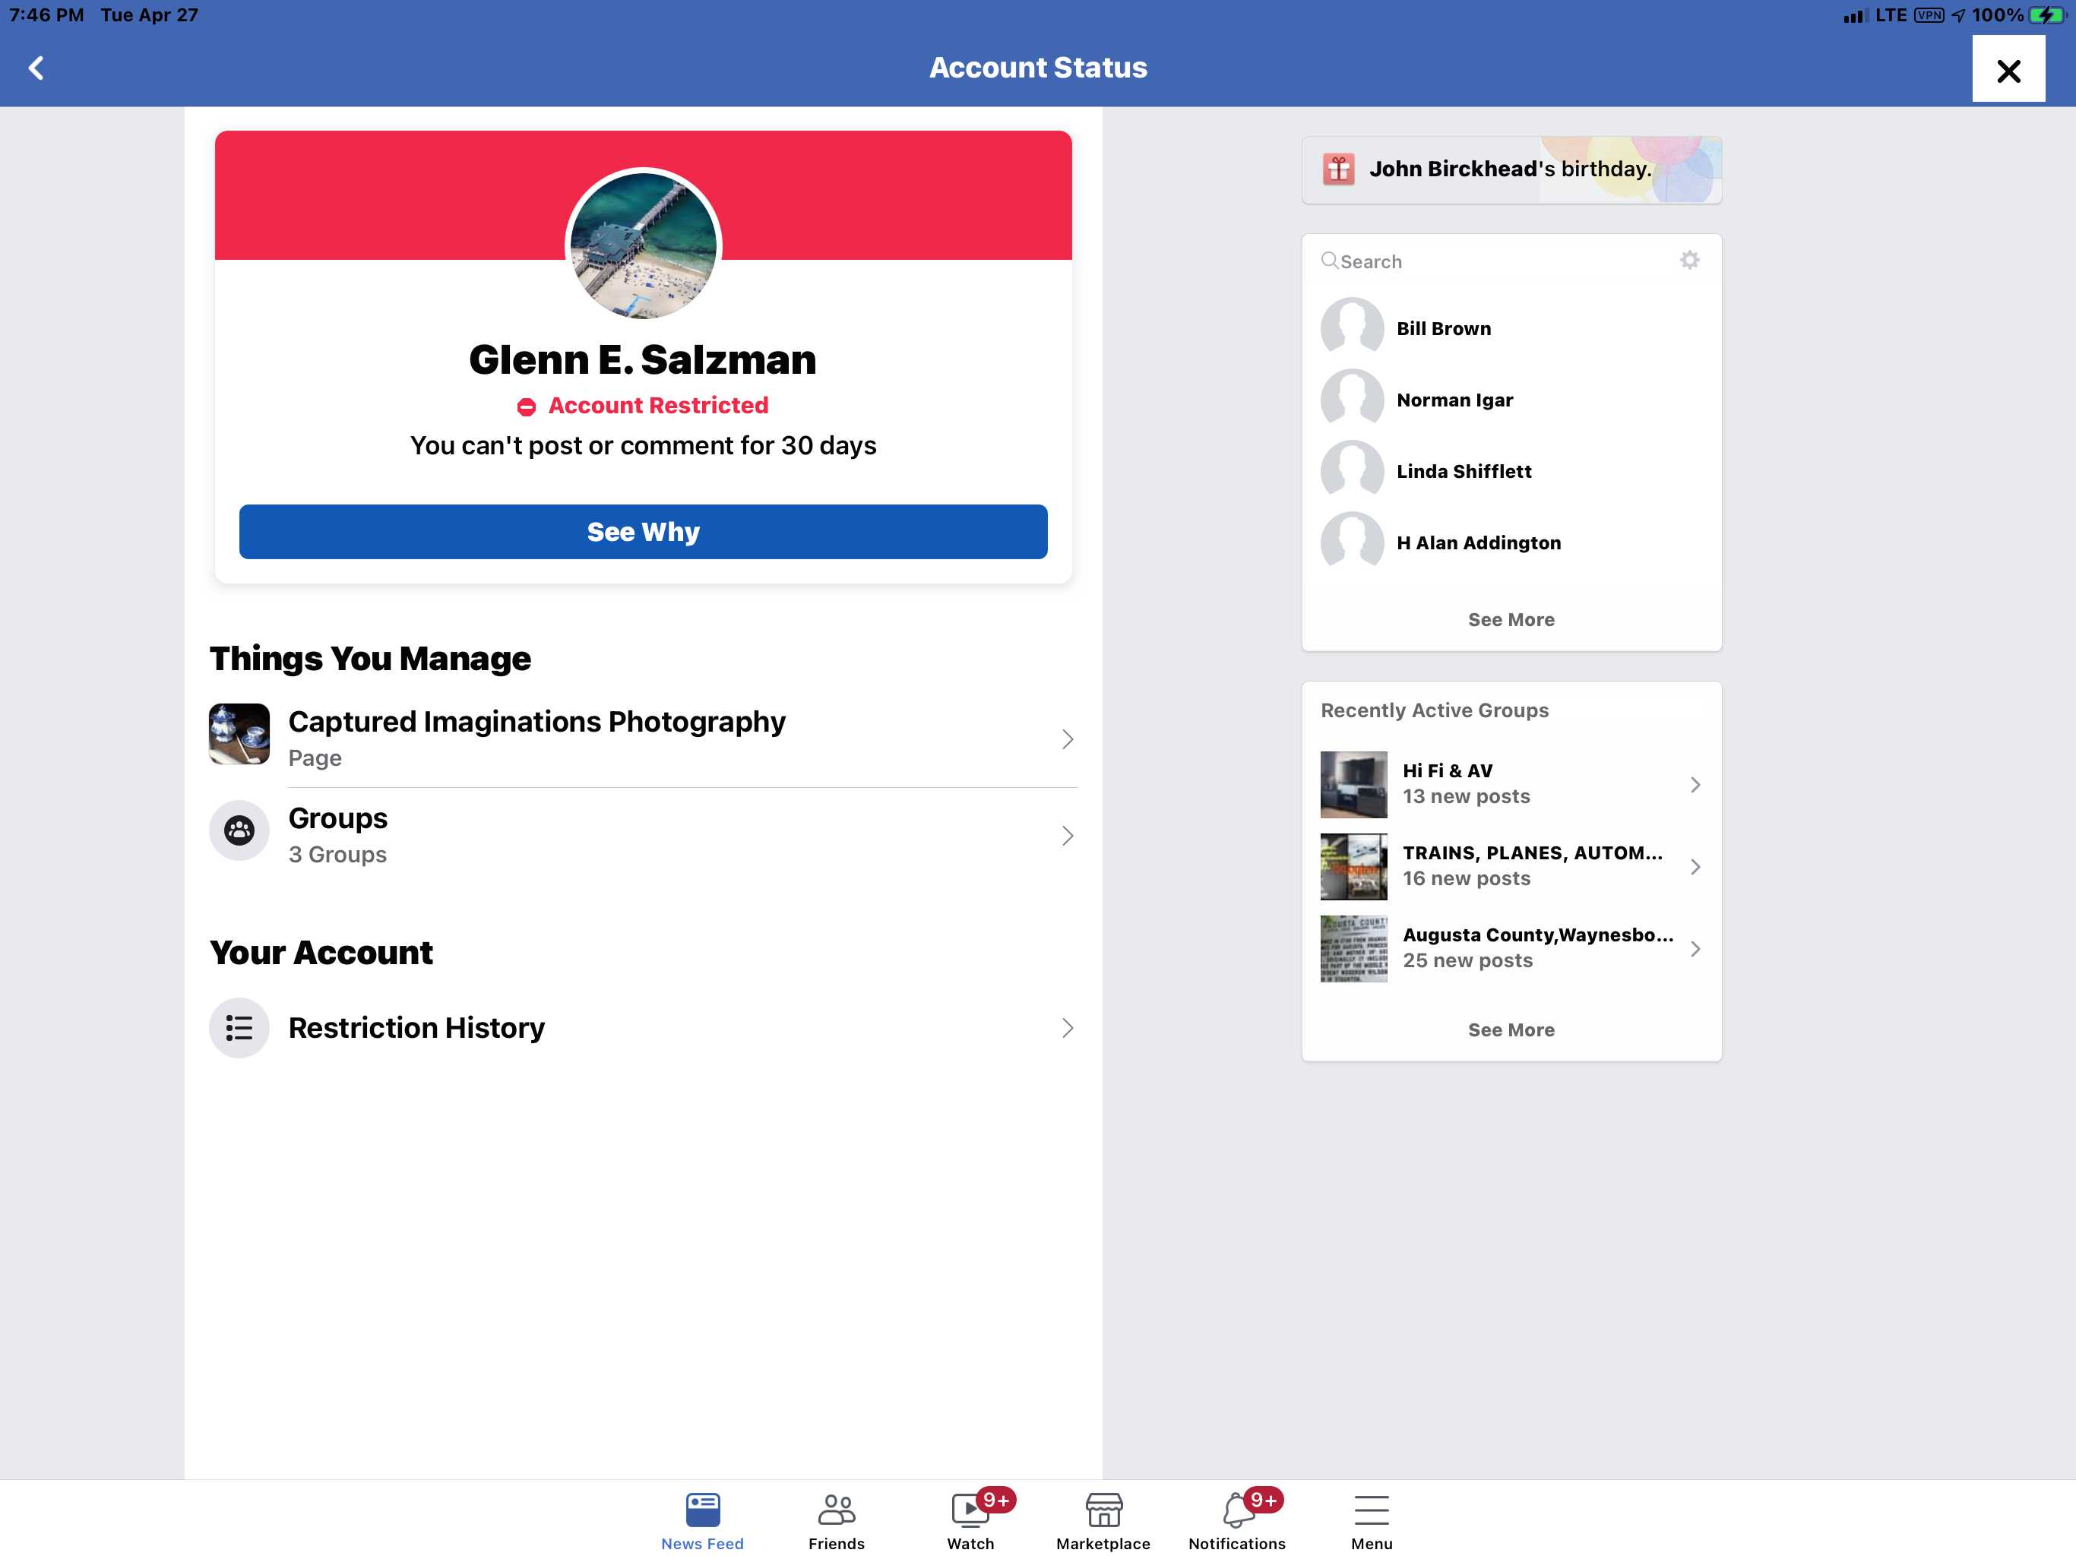Expand Hi Fi & AV group chevron

pyautogui.click(x=1695, y=785)
